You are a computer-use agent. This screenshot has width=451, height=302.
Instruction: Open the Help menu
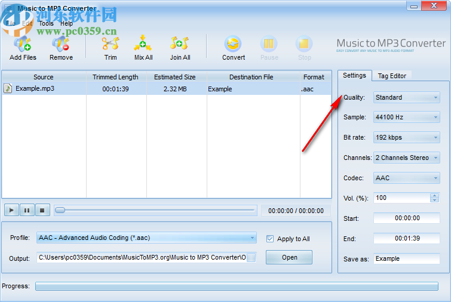(66, 23)
